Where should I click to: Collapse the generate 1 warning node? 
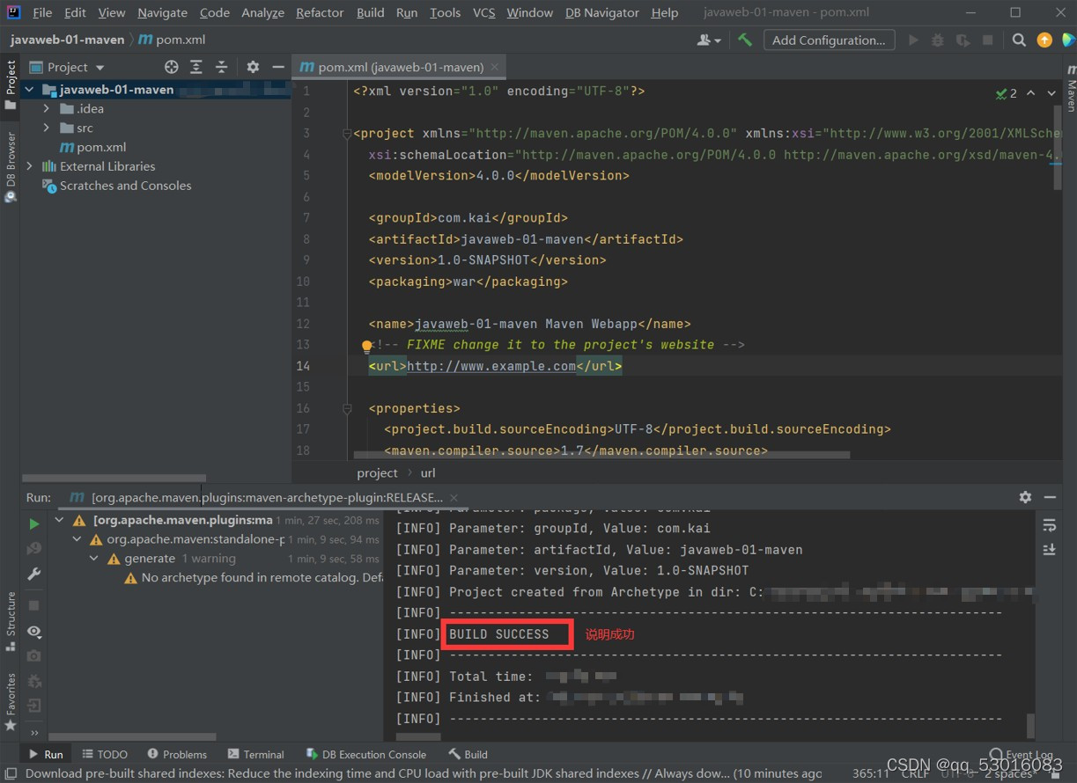coord(94,559)
